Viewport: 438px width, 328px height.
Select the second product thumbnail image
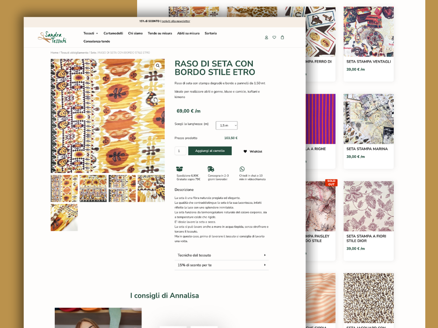pos(93,188)
